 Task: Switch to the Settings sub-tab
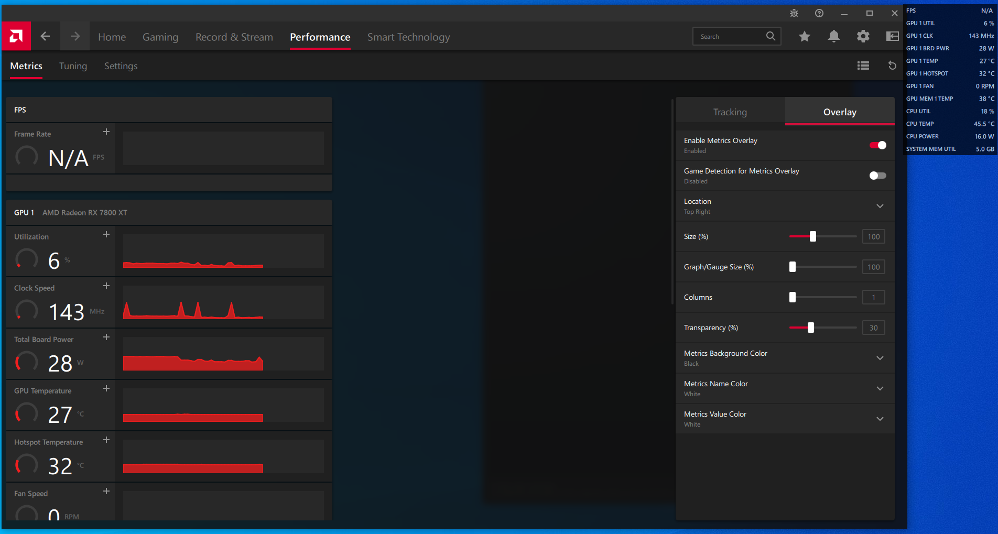pos(121,66)
